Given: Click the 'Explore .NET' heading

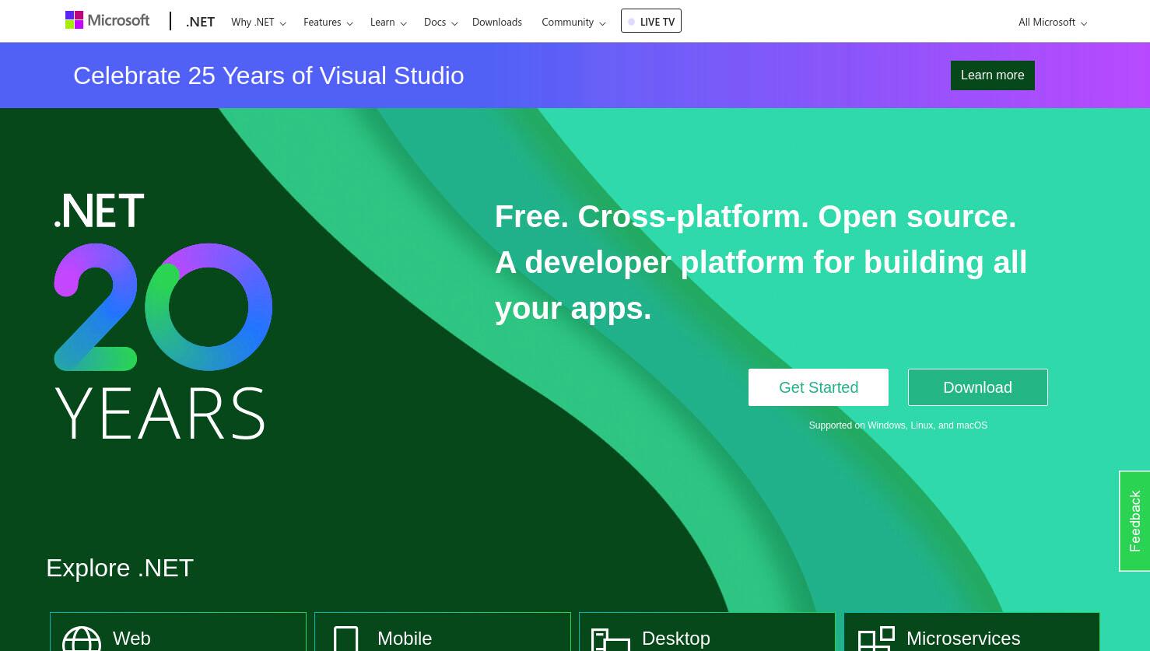Looking at the screenshot, I should tap(120, 568).
